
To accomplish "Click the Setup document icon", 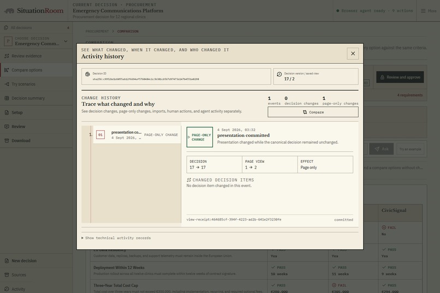I will (x=7, y=112).
